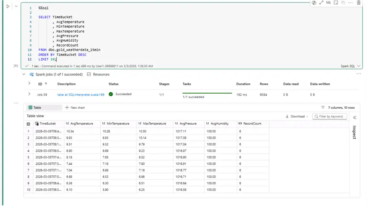Select AvgPressure cell 1016.97
The height and width of the screenshot is (206, 367).
[x=189, y=151]
